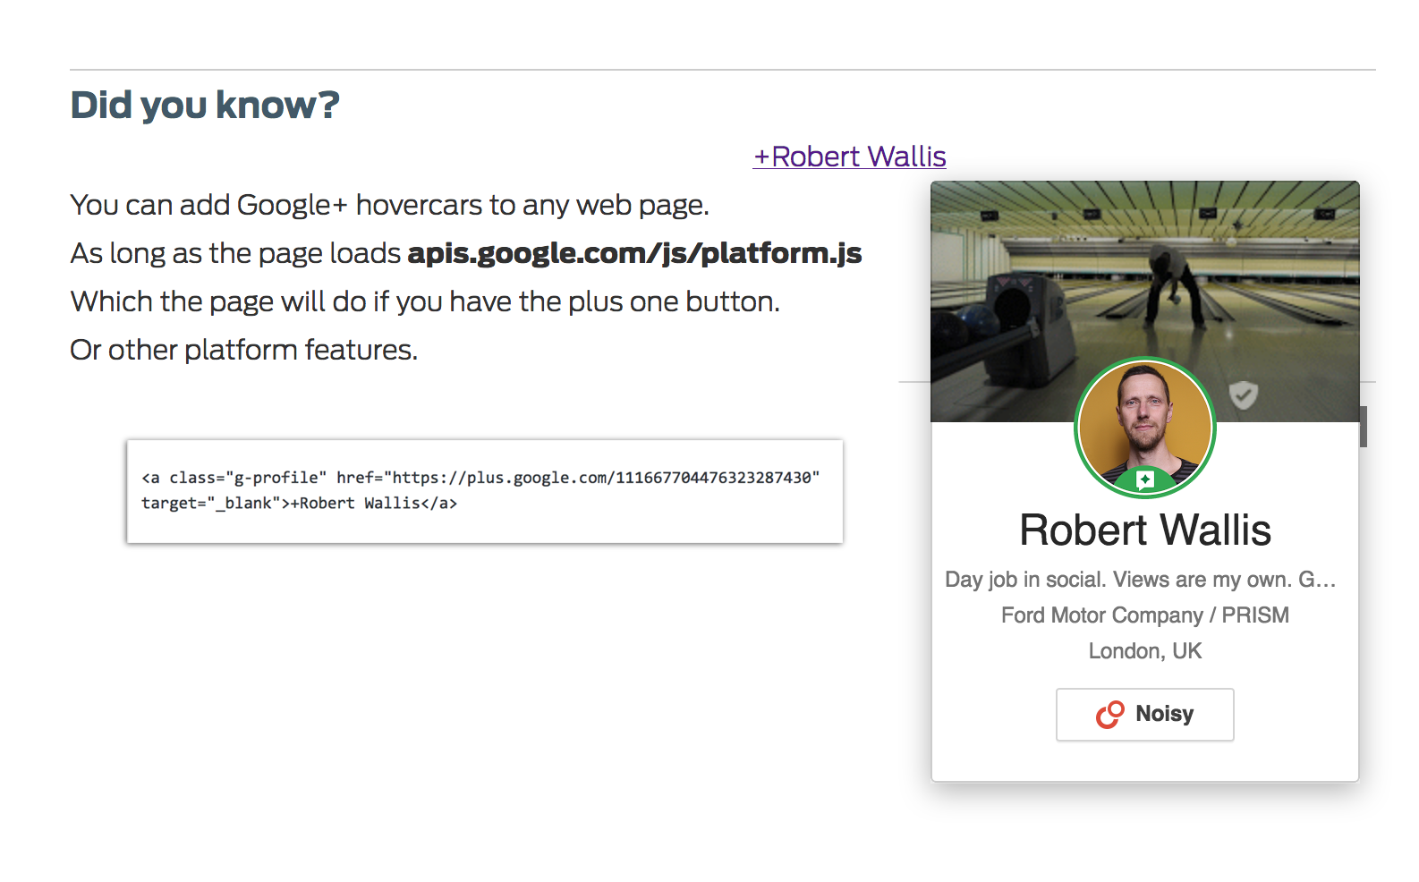Click the 'Did you know?' heading
The height and width of the screenshot is (882, 1419).
pos(205,105)
